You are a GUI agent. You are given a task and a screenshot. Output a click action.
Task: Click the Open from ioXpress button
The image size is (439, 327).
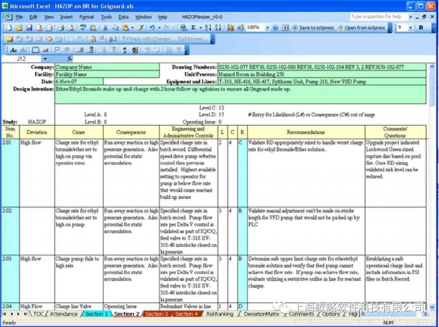point(361,28)
